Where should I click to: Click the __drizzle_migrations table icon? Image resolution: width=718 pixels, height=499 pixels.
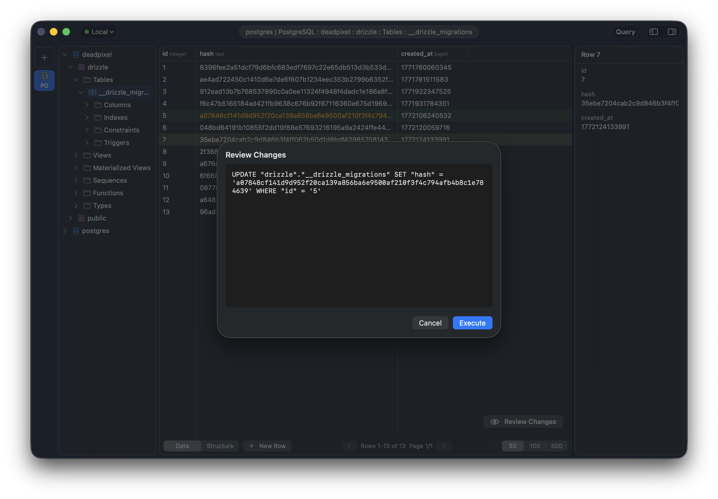coord(92,92)
